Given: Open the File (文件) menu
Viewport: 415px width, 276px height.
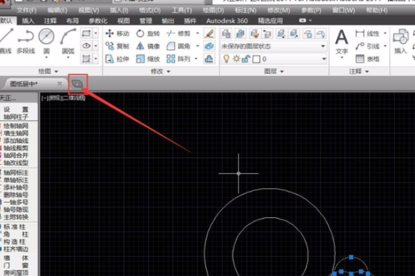Looking at the screenshot, I should 26,10.
